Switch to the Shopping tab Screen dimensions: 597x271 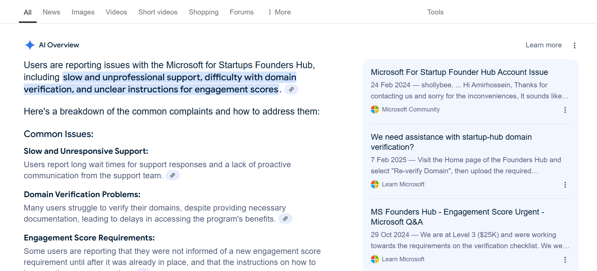(204, 12)
